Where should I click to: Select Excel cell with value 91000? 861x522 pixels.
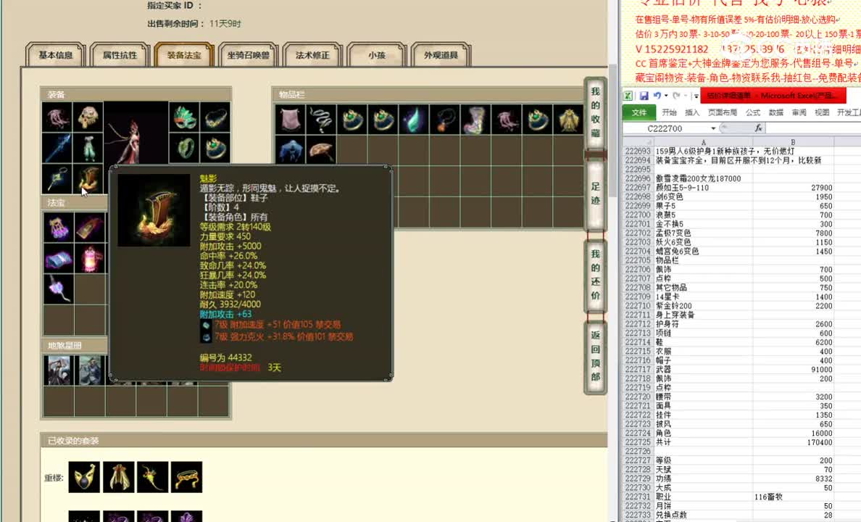pos(793,369)
